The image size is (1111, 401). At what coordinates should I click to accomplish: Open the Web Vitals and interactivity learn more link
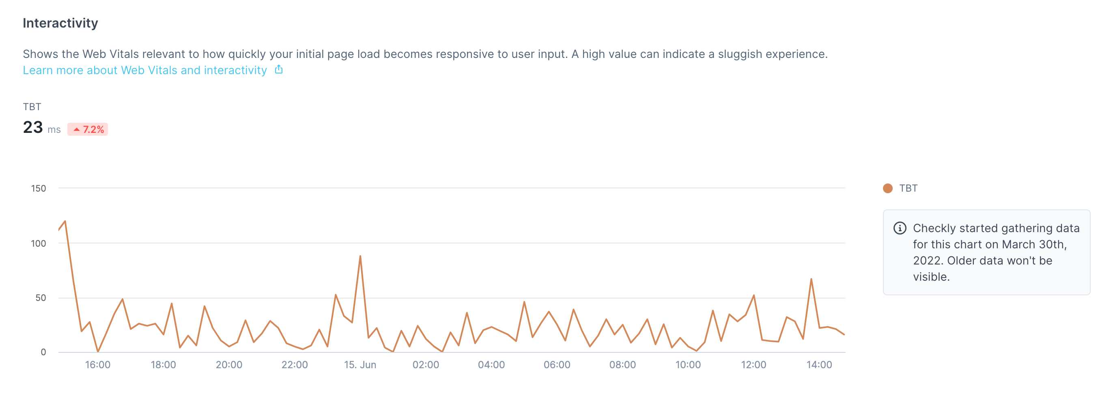click(x=144, y=70)
